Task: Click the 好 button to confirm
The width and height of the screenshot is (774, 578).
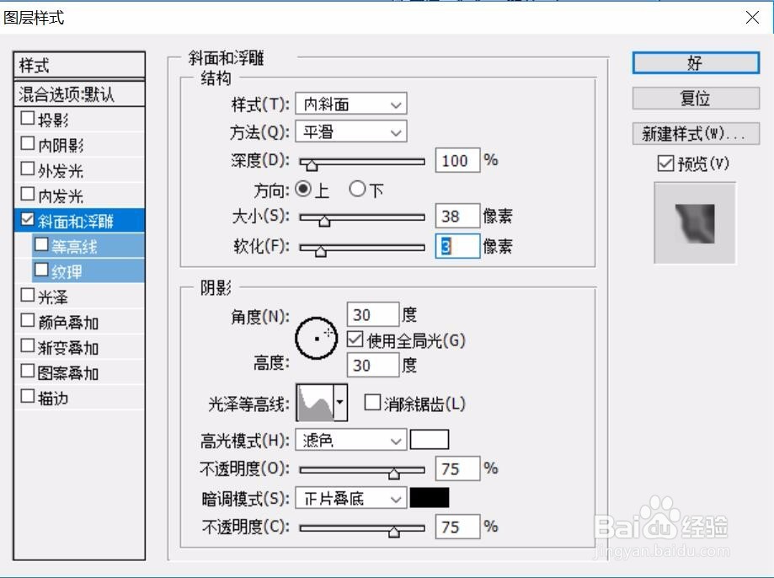Action: click(694, 63)
